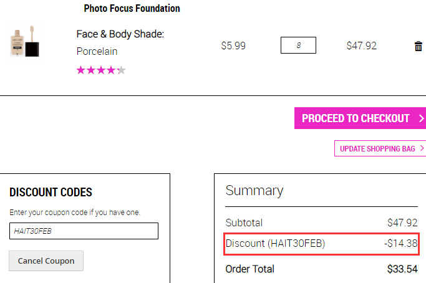426x283 pixels.
Task: Click the -$14.38 discount amount
Action: click(x=400, y=243)
